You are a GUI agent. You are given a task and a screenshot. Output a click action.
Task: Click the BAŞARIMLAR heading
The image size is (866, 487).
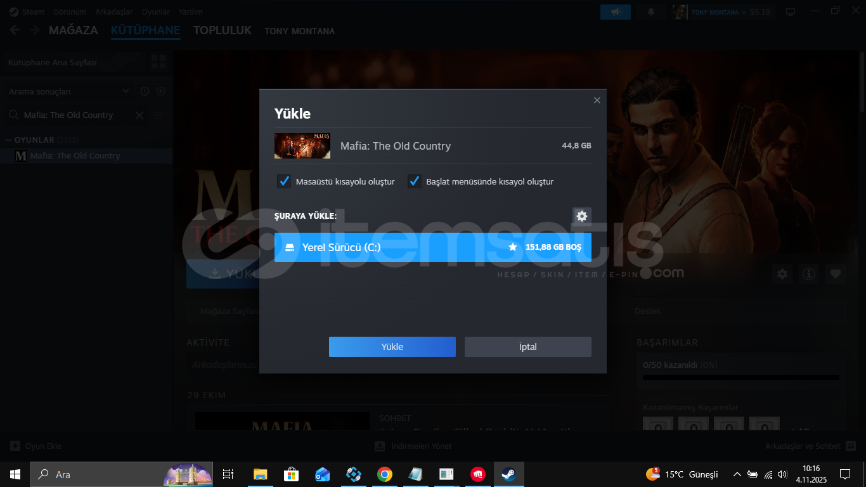click(x=667, y=342)
